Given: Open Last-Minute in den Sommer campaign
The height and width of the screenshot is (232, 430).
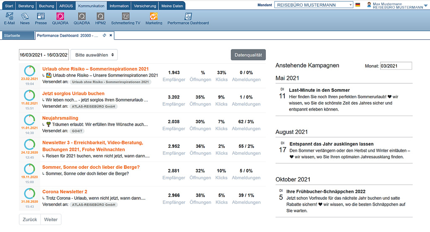Looking at the screenshot, I should pos(319,90).
